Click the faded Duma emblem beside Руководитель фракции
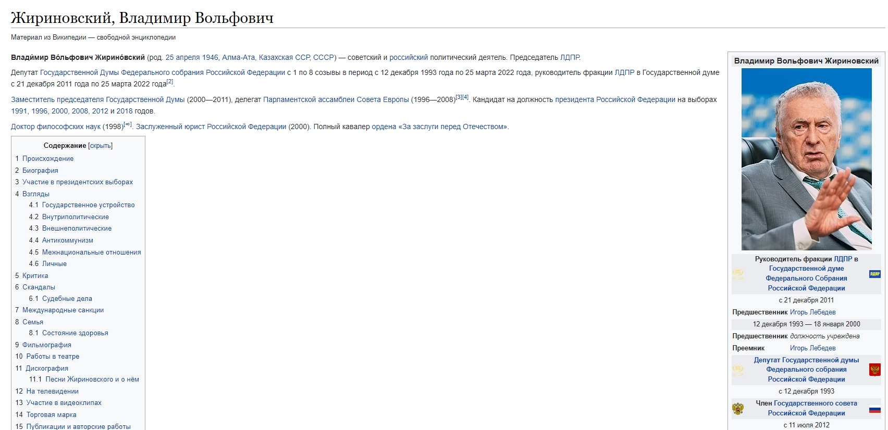 [738, 274]
